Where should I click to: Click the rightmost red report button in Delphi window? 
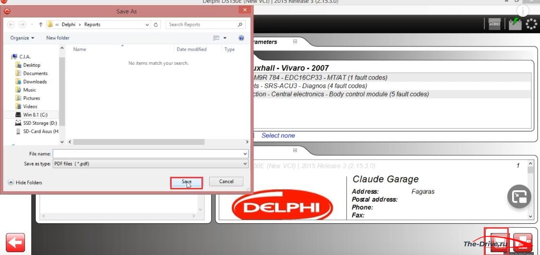tap(522, 243)
